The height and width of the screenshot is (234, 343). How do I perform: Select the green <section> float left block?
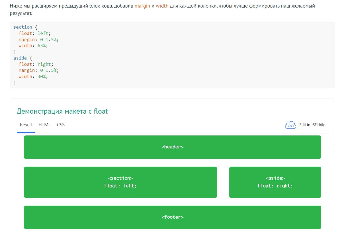pos(120,182)
